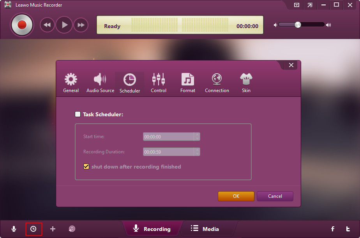This screenshot has width=360, height=238.
Task: Click the Ready status display panel
Action: click(x=180, y=25)
